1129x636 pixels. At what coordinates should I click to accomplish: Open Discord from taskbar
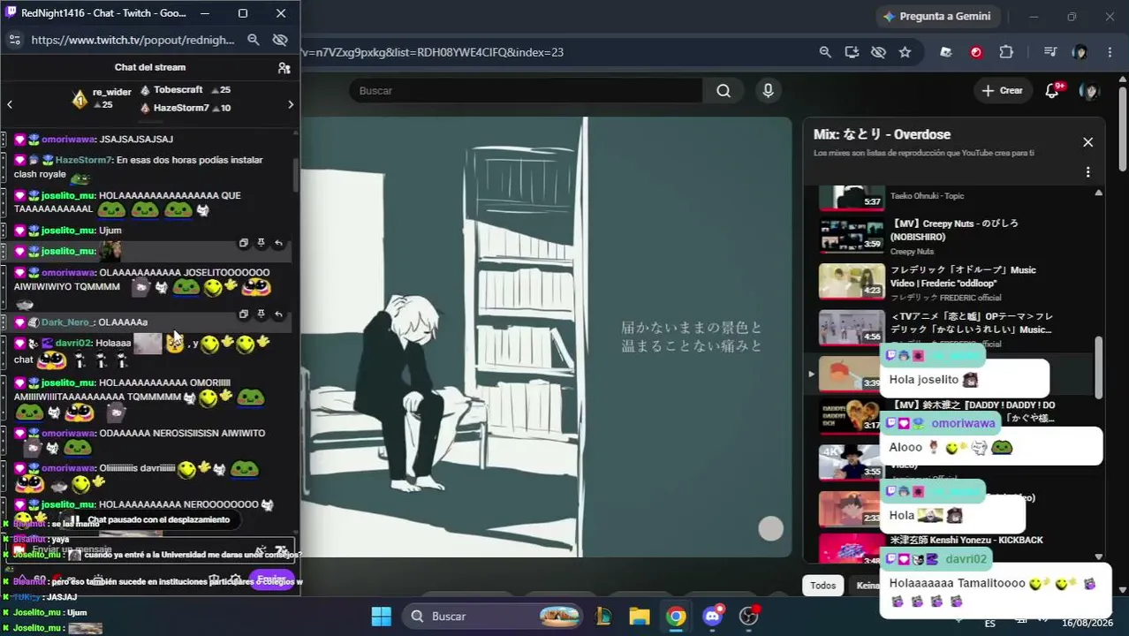(x=712, y=617)
